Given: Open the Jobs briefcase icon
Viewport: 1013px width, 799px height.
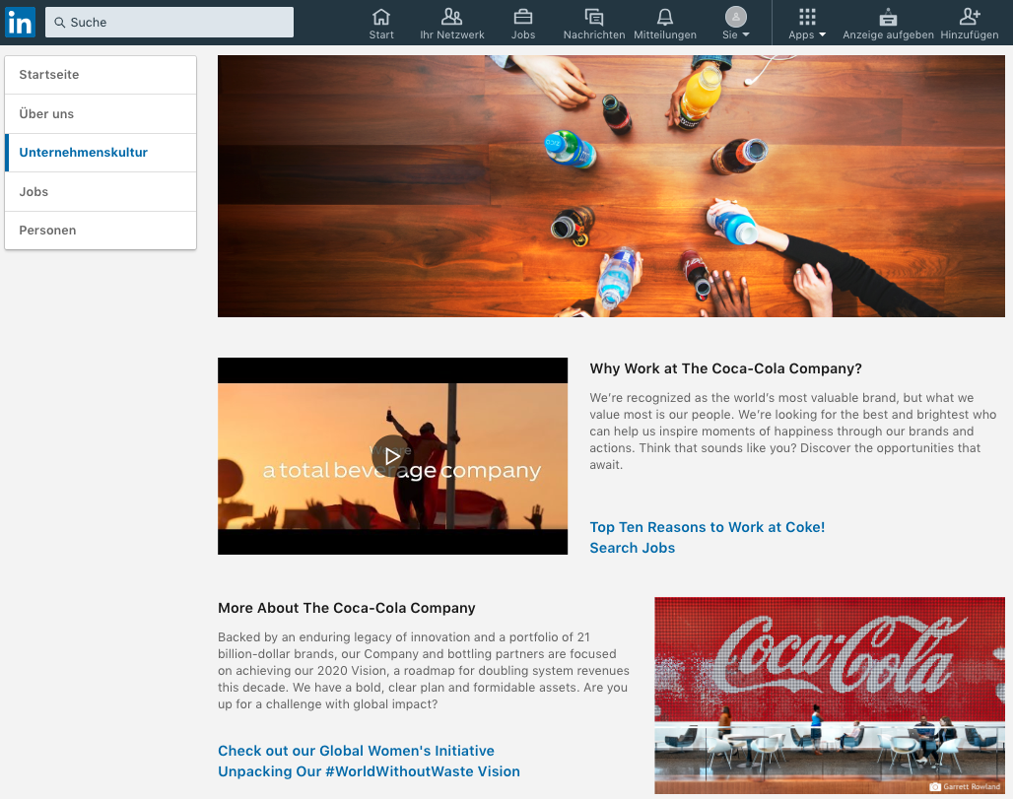Looking at the screenshot, I should click(x=523, y=17).
